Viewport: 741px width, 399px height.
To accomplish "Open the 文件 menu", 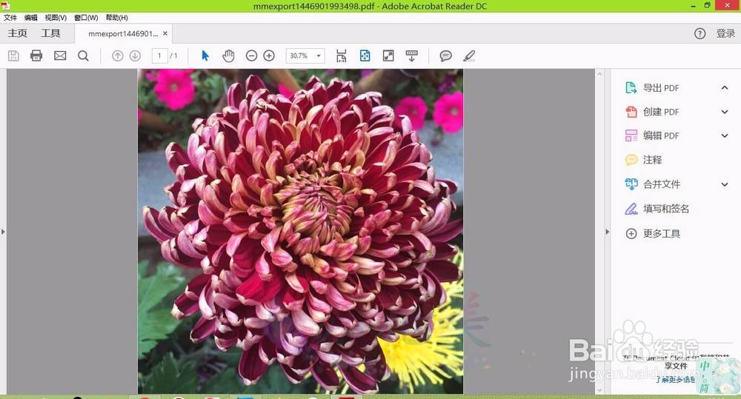I will (10, 18).
